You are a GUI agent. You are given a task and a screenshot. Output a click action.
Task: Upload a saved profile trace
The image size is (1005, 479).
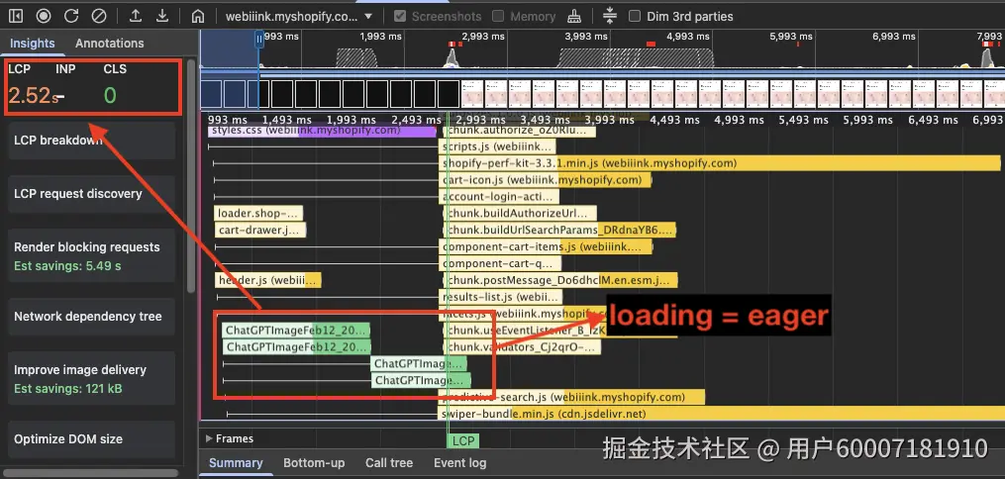coord(136,16)
